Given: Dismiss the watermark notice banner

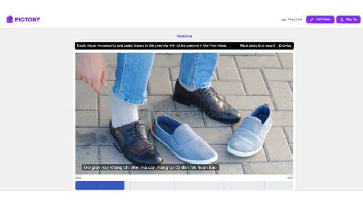Looking at the screenshot, I should (285, 46).
